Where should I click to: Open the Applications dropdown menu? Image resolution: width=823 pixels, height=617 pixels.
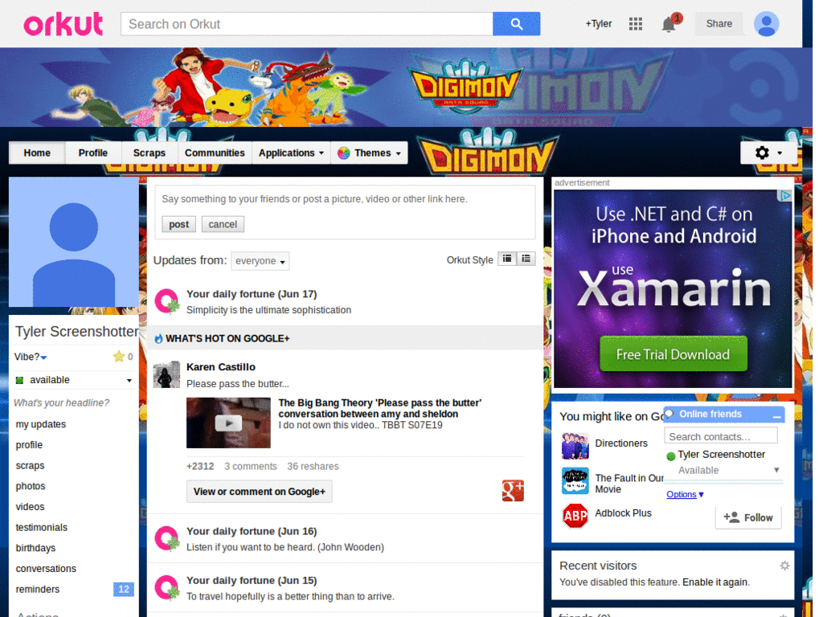click(291, 153)
